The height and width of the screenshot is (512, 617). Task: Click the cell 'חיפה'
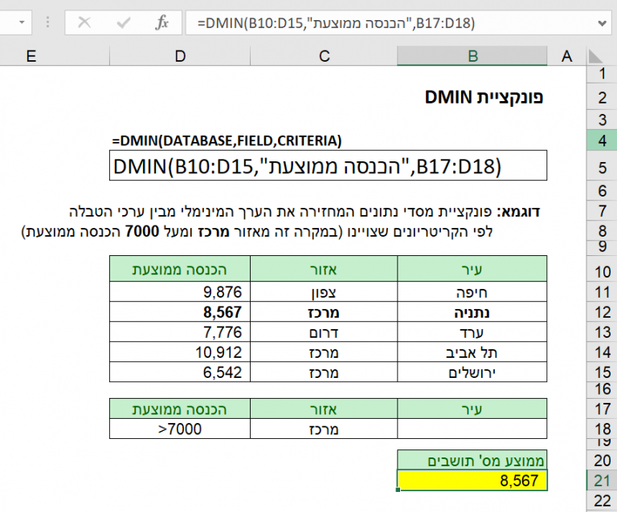(472, 292)
